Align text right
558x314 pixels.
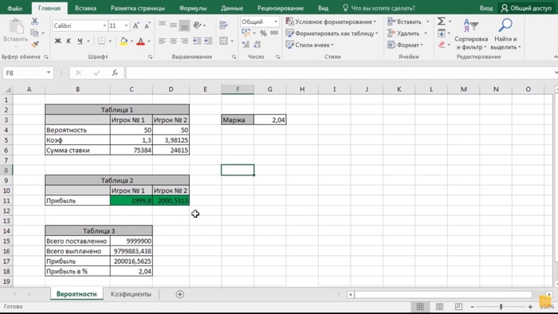(x=184, y=41)
